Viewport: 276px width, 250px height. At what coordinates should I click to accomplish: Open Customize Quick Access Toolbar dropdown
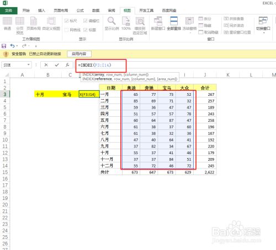pos(36,46)
